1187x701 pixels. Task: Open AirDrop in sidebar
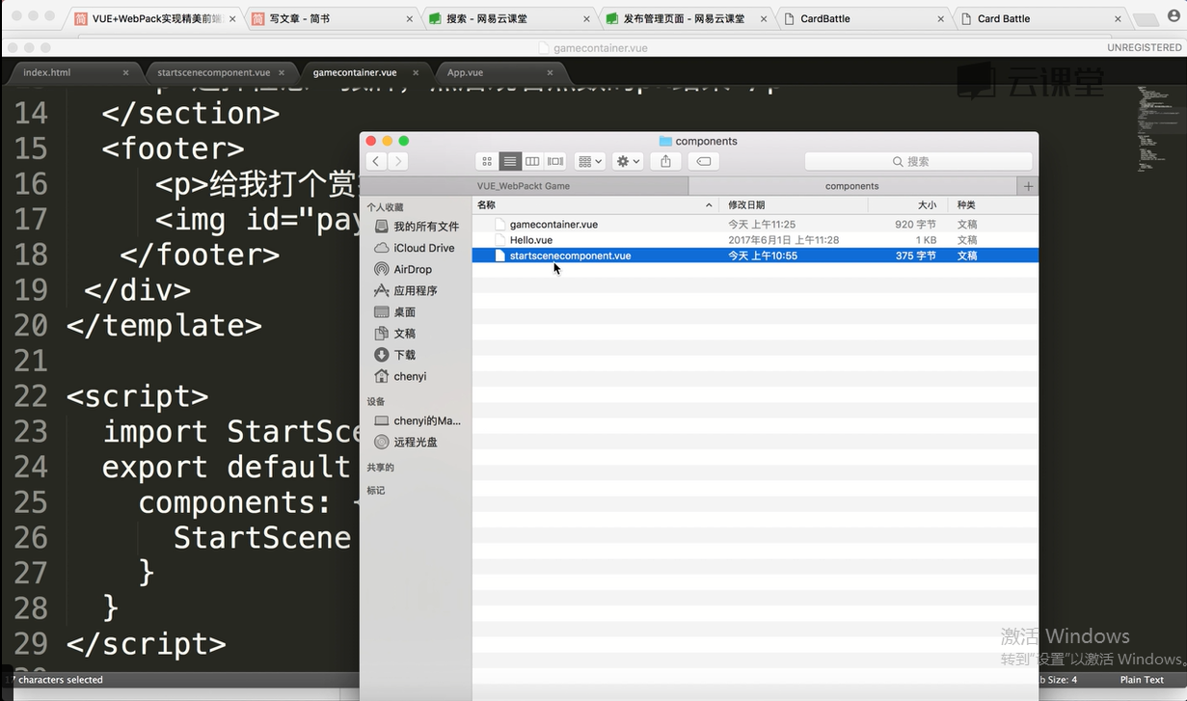tap(403, 269)
